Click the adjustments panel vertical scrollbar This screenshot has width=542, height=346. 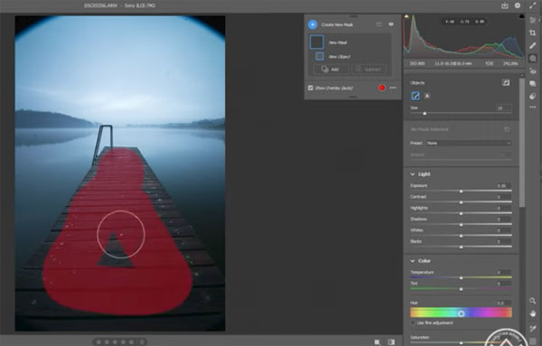point(522,142)
